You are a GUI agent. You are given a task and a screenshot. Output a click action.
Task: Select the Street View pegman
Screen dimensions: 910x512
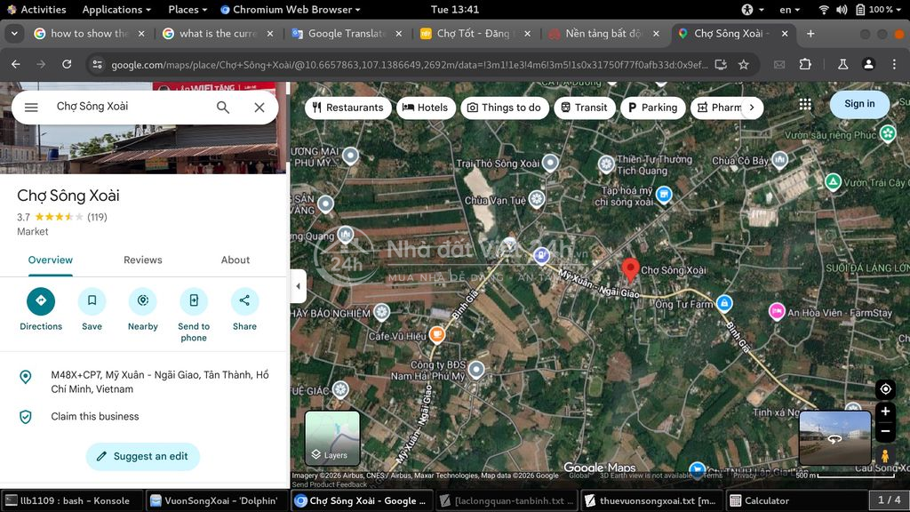point(884,456)
